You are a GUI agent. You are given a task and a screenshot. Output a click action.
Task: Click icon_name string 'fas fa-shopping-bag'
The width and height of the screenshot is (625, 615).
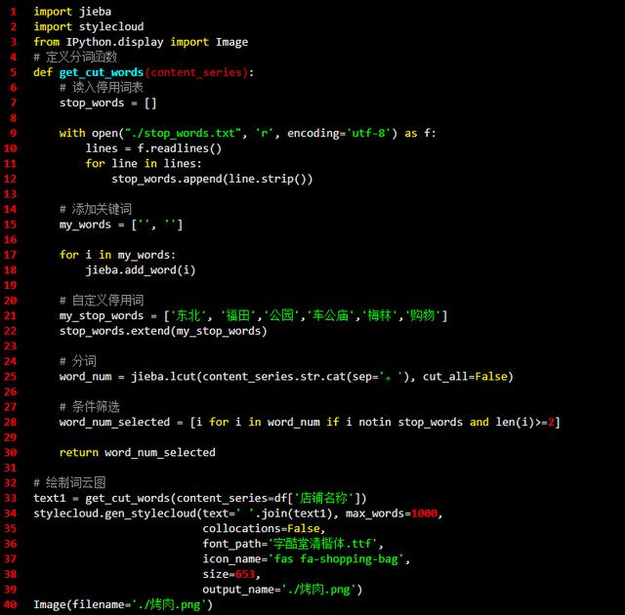point(336,559)
